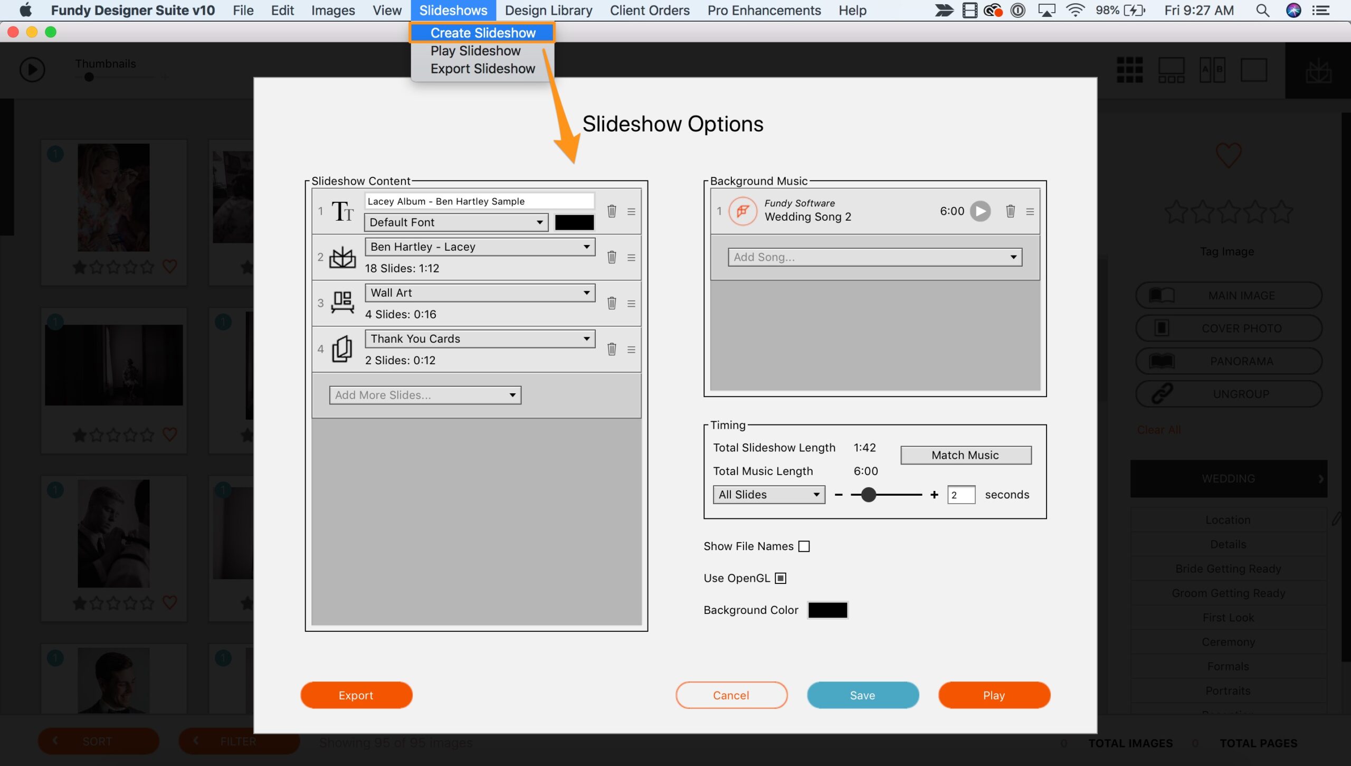Click the Thumbnails size slider handle
Image resolution: width=1351 pixels, height=766 pixels.
[x=89, y=77]
